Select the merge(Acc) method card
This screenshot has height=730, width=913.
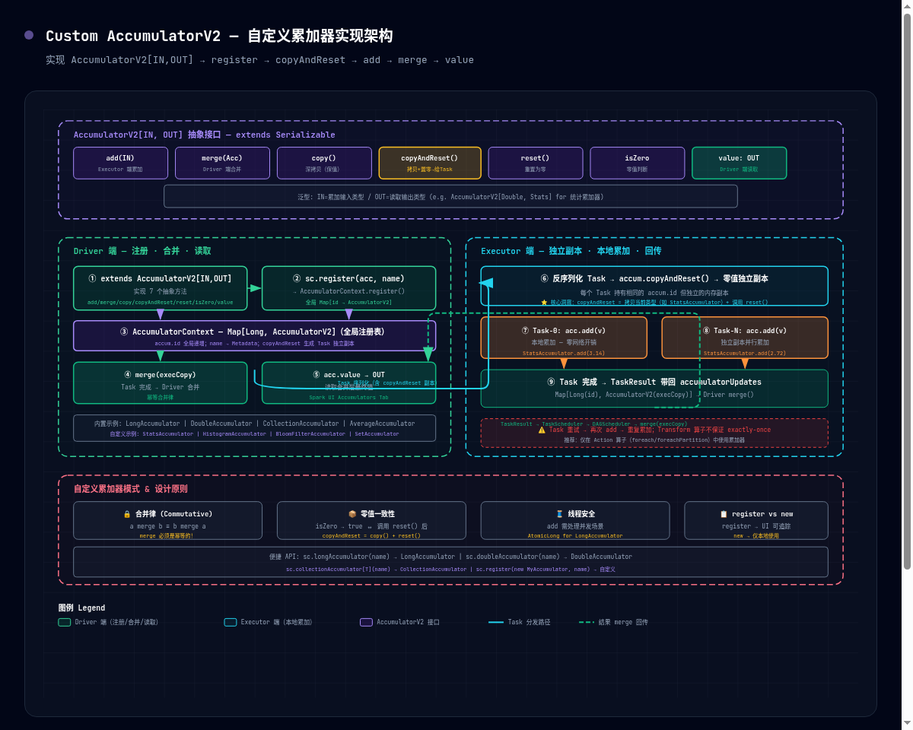(x=222, y=163)
